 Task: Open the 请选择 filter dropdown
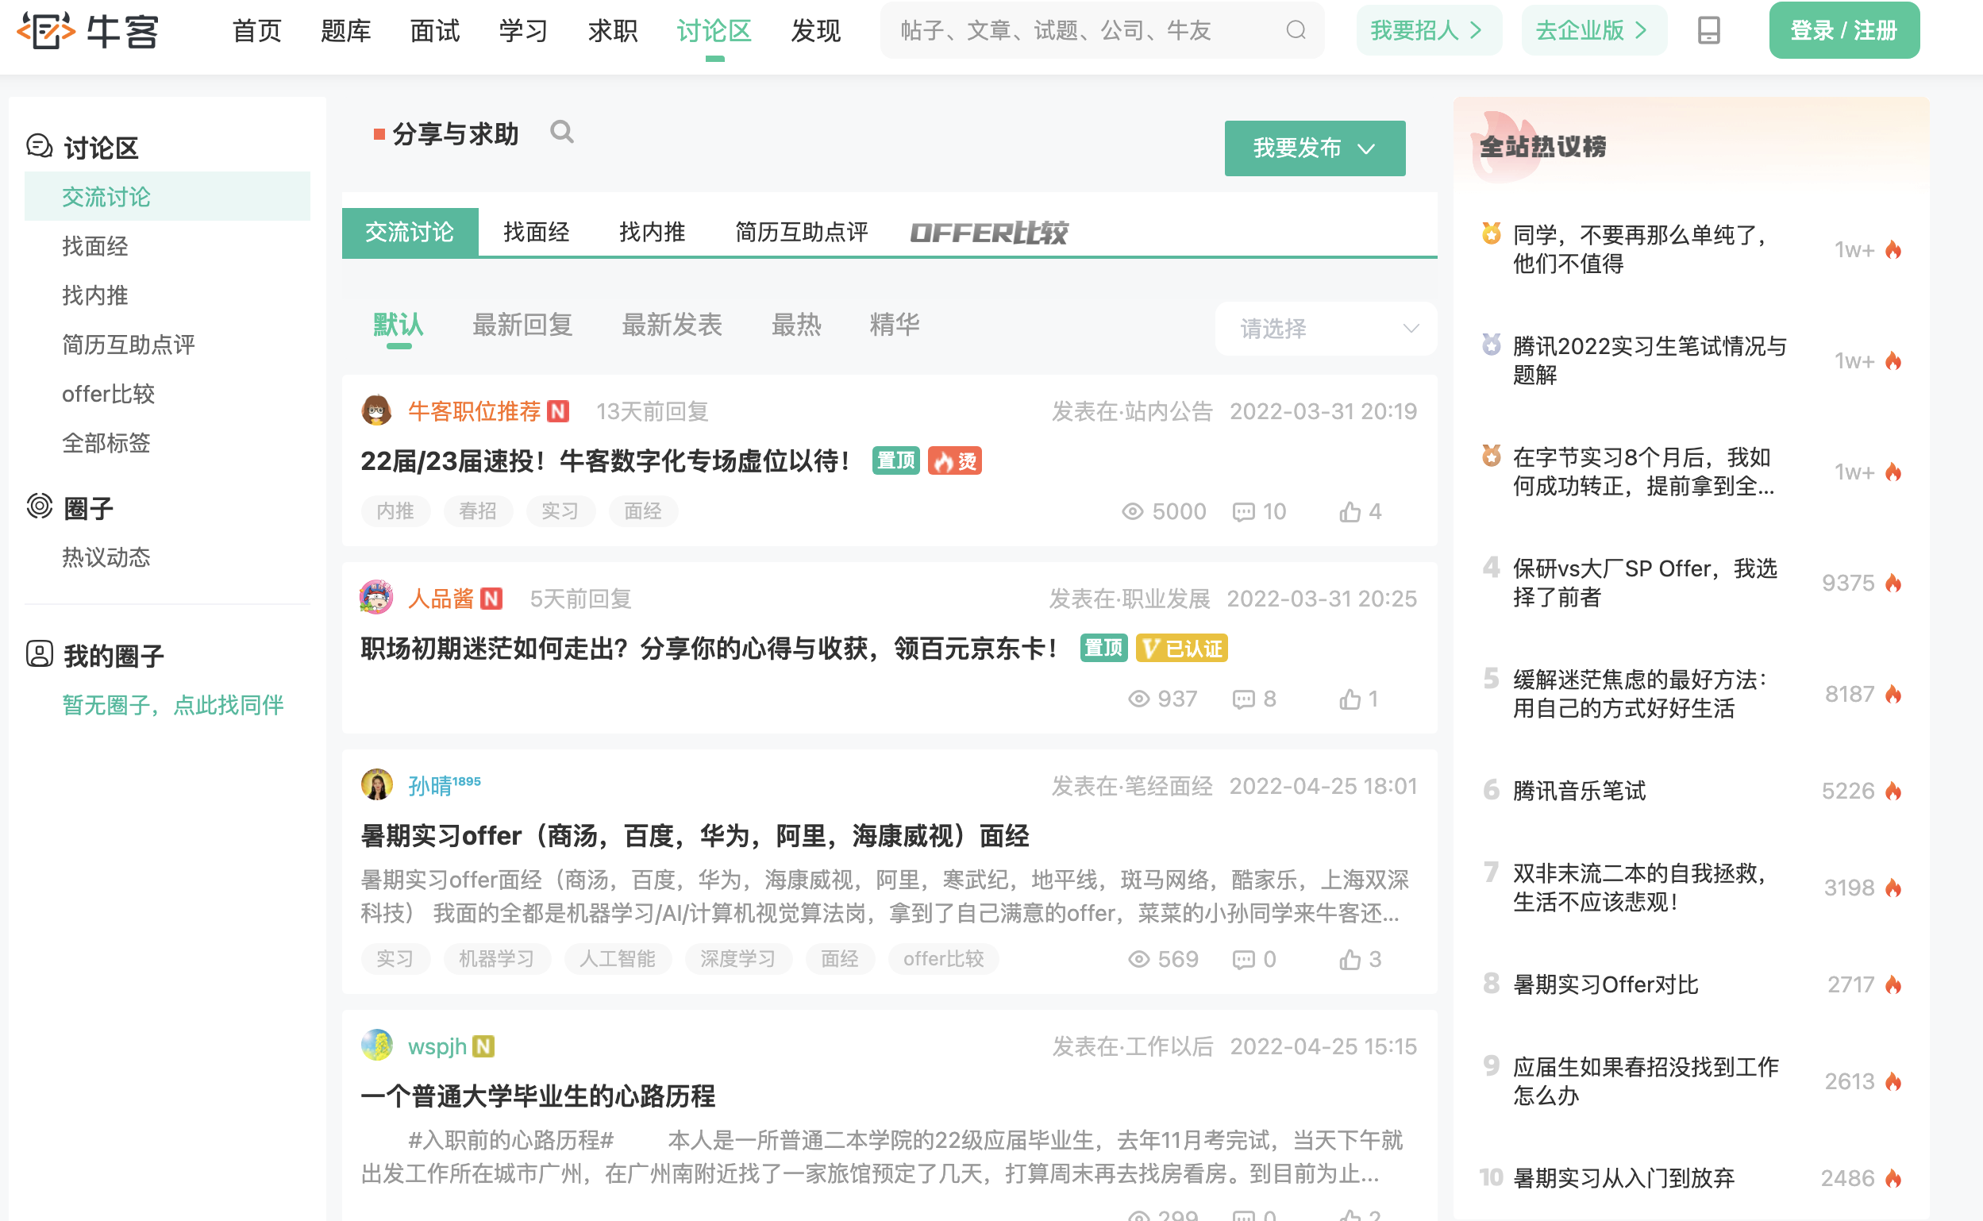point(1326,329)
